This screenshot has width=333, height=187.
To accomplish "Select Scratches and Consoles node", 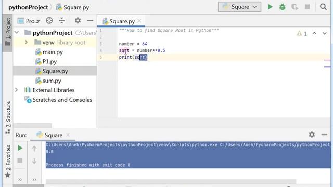I will pos(62,100).
